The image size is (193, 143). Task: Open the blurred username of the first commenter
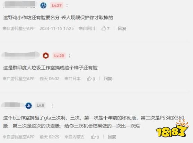point(20,5)
